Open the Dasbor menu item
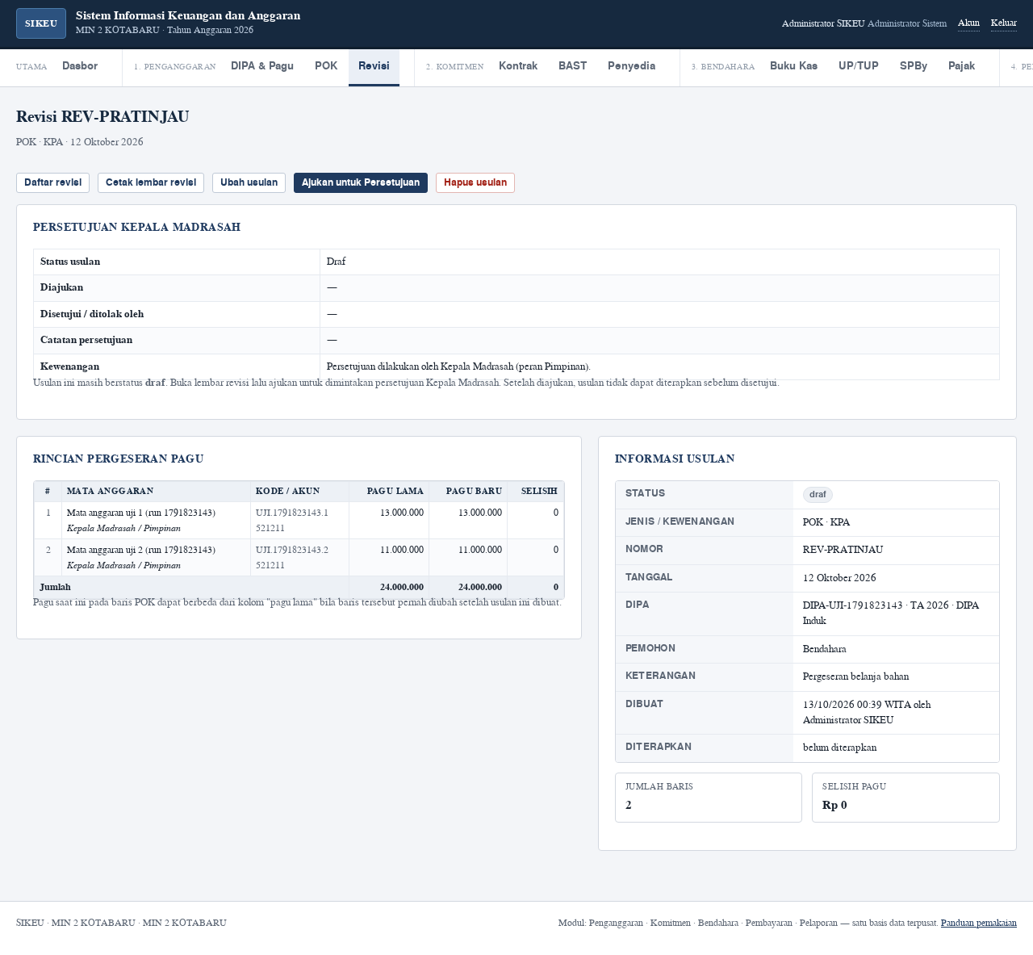The width and height of the screenshot is (1033, 955). tap(80, 66)
